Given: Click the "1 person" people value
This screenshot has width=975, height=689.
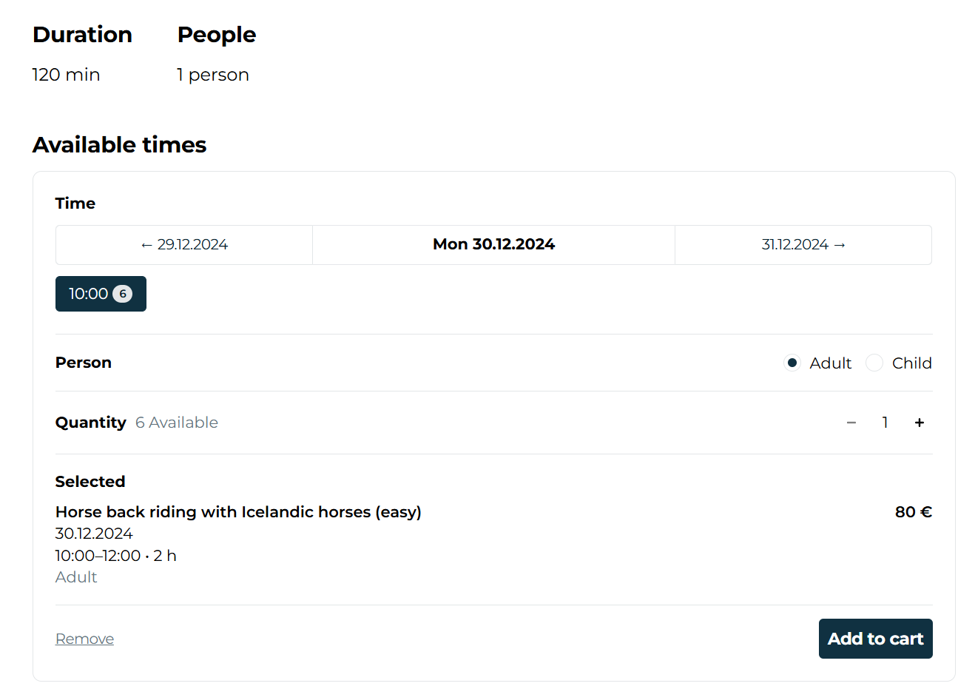Looking at the screenshot, I should coord(213,75).
